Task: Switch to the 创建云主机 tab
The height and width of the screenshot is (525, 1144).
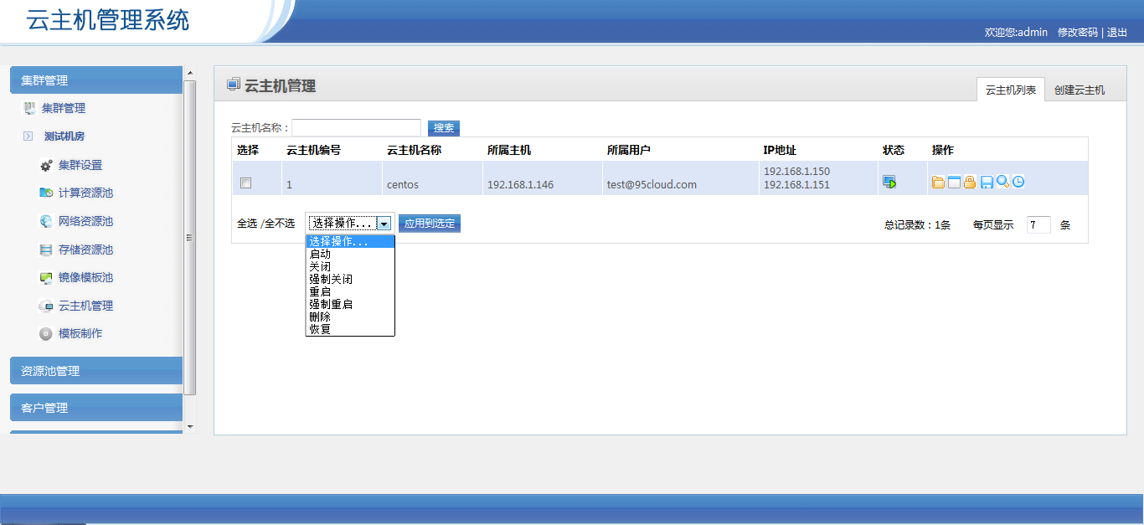Action: point(1079,90)
